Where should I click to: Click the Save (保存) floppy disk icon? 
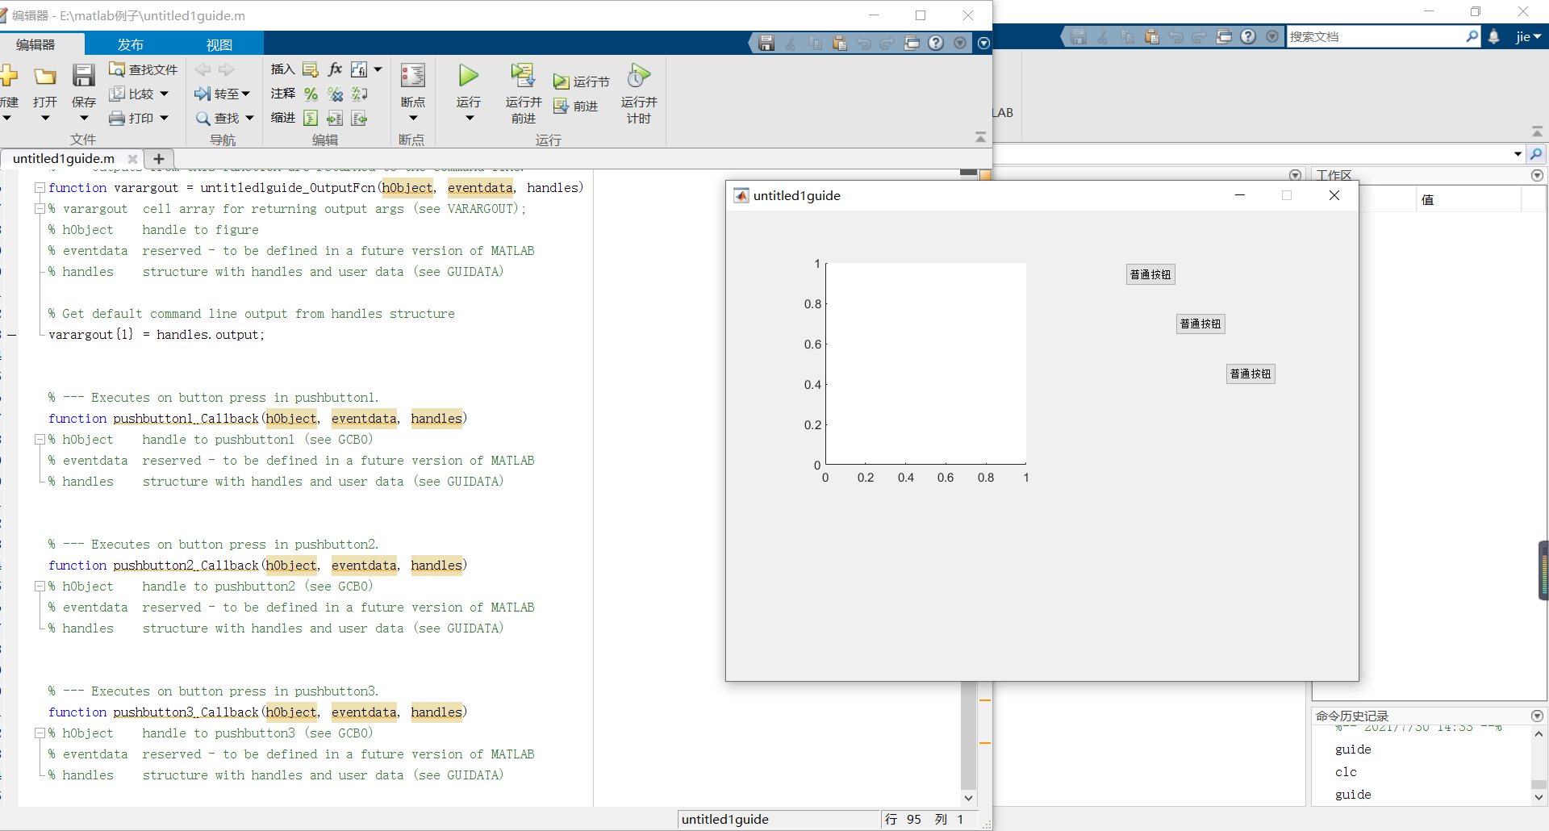click(84, 76)
